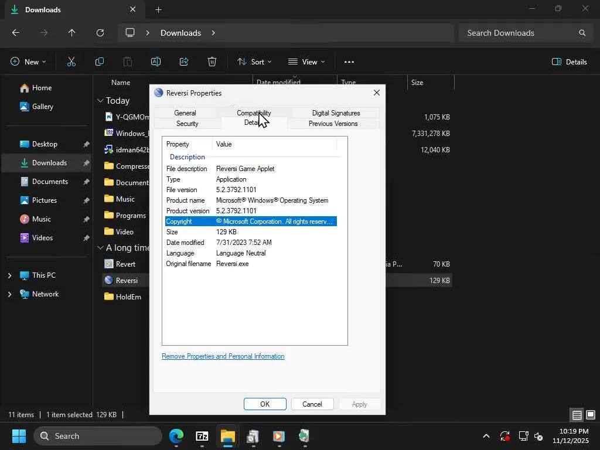The height and width of the screenshot is (450, 600).
Task: Select the Original filename property row
Action: click(x=251, y=264)
